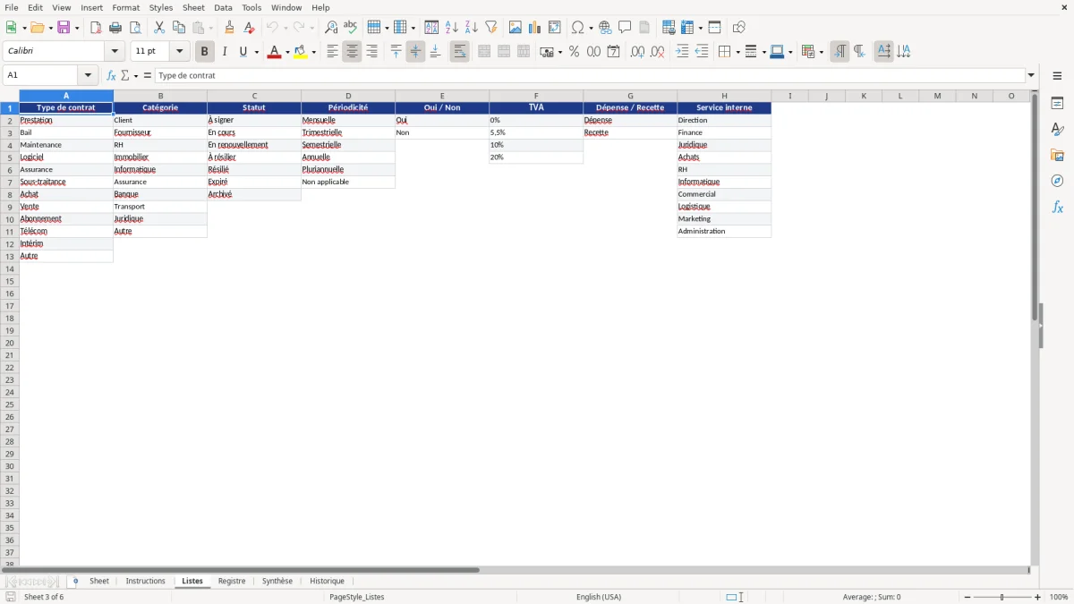Click the Sidebar Settings hamburger button

click(1057, 75)
